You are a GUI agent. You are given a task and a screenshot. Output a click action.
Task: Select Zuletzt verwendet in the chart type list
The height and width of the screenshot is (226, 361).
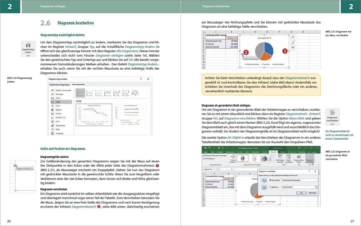[61, 90]
